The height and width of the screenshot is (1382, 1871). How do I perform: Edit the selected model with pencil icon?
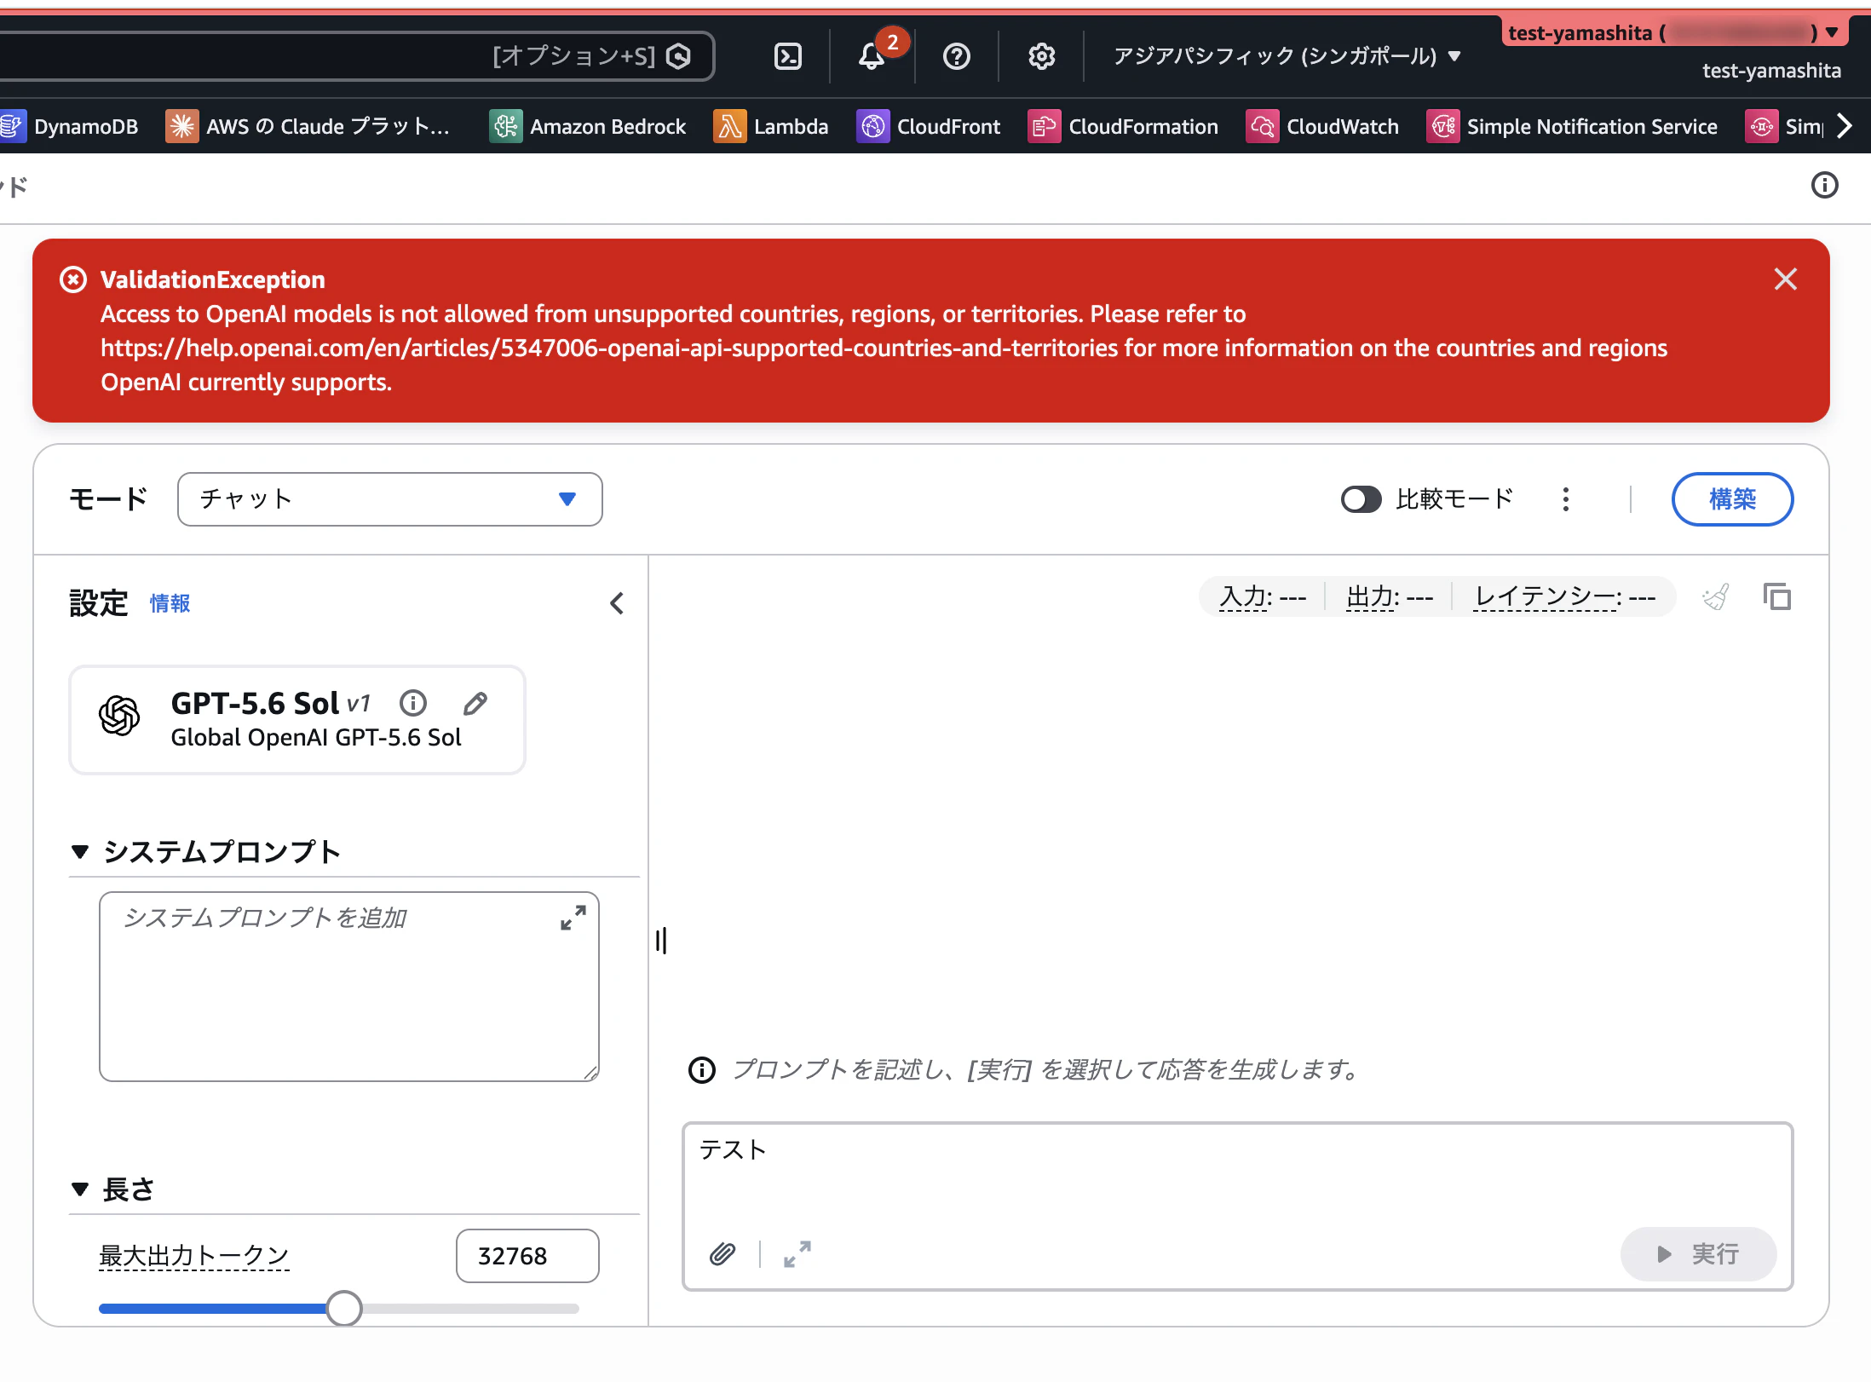[x=475, y=703]
